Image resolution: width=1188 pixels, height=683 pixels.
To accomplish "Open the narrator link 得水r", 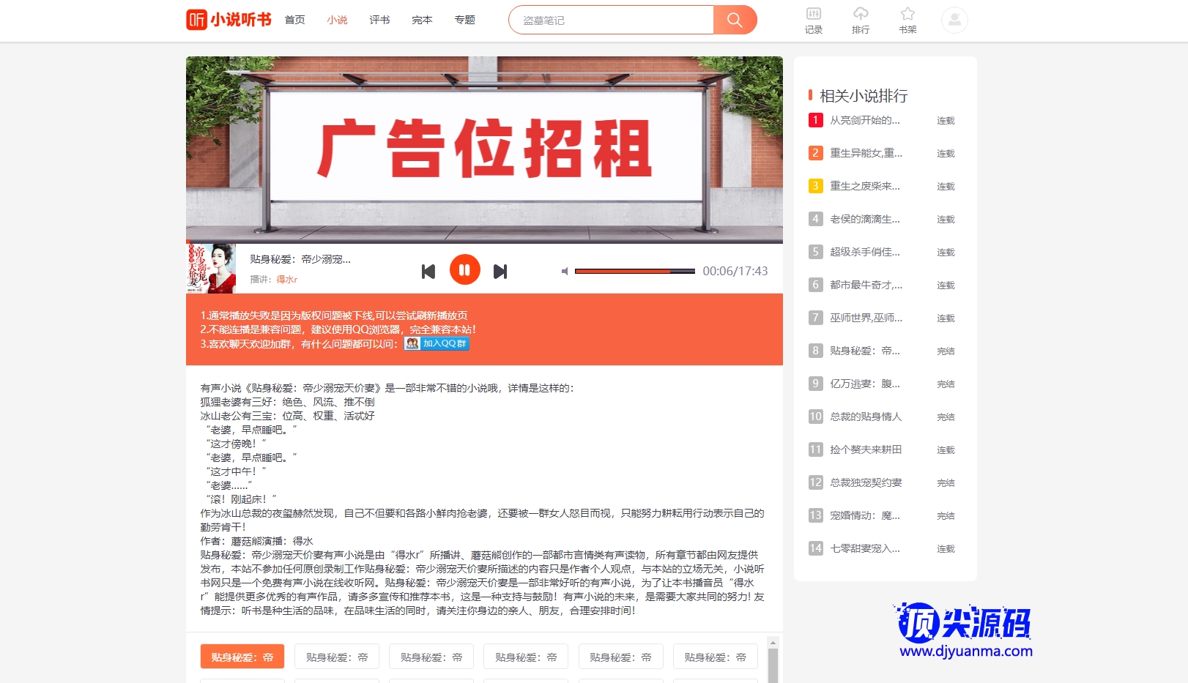I will (287, 280).
